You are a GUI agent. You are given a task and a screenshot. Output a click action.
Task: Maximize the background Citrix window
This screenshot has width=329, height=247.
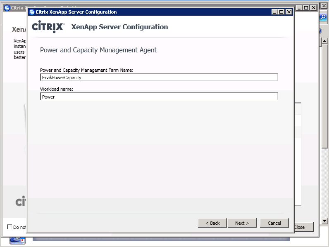pos(306,8)
